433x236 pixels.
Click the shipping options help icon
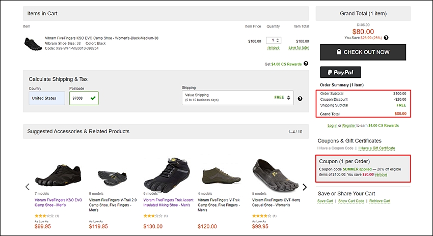[300, 99]
